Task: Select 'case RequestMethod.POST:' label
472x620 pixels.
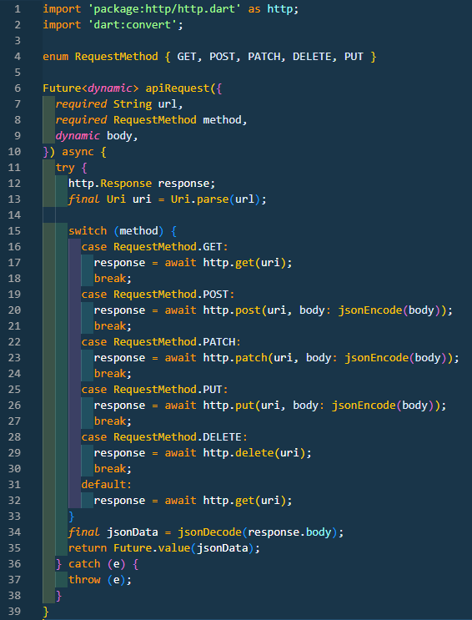Action: point(158,295)
